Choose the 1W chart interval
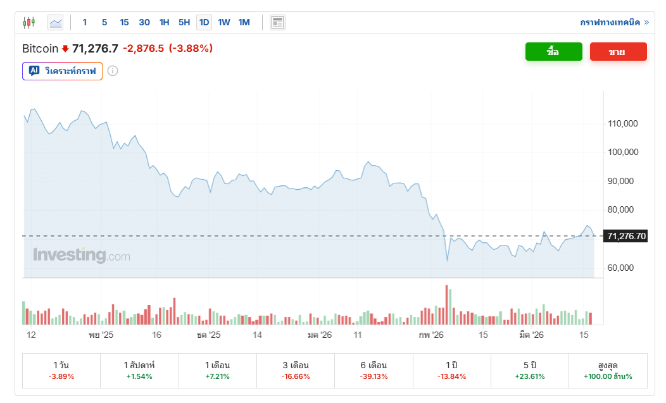The height and width of the screenshot is (403, 666). pyautogui.click(x=224, y=23)
